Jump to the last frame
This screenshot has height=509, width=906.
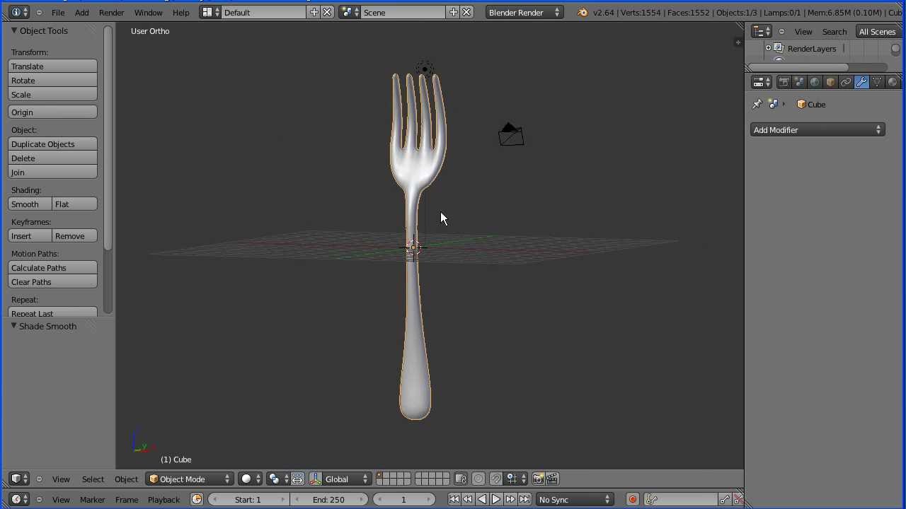tap(524, 500)
